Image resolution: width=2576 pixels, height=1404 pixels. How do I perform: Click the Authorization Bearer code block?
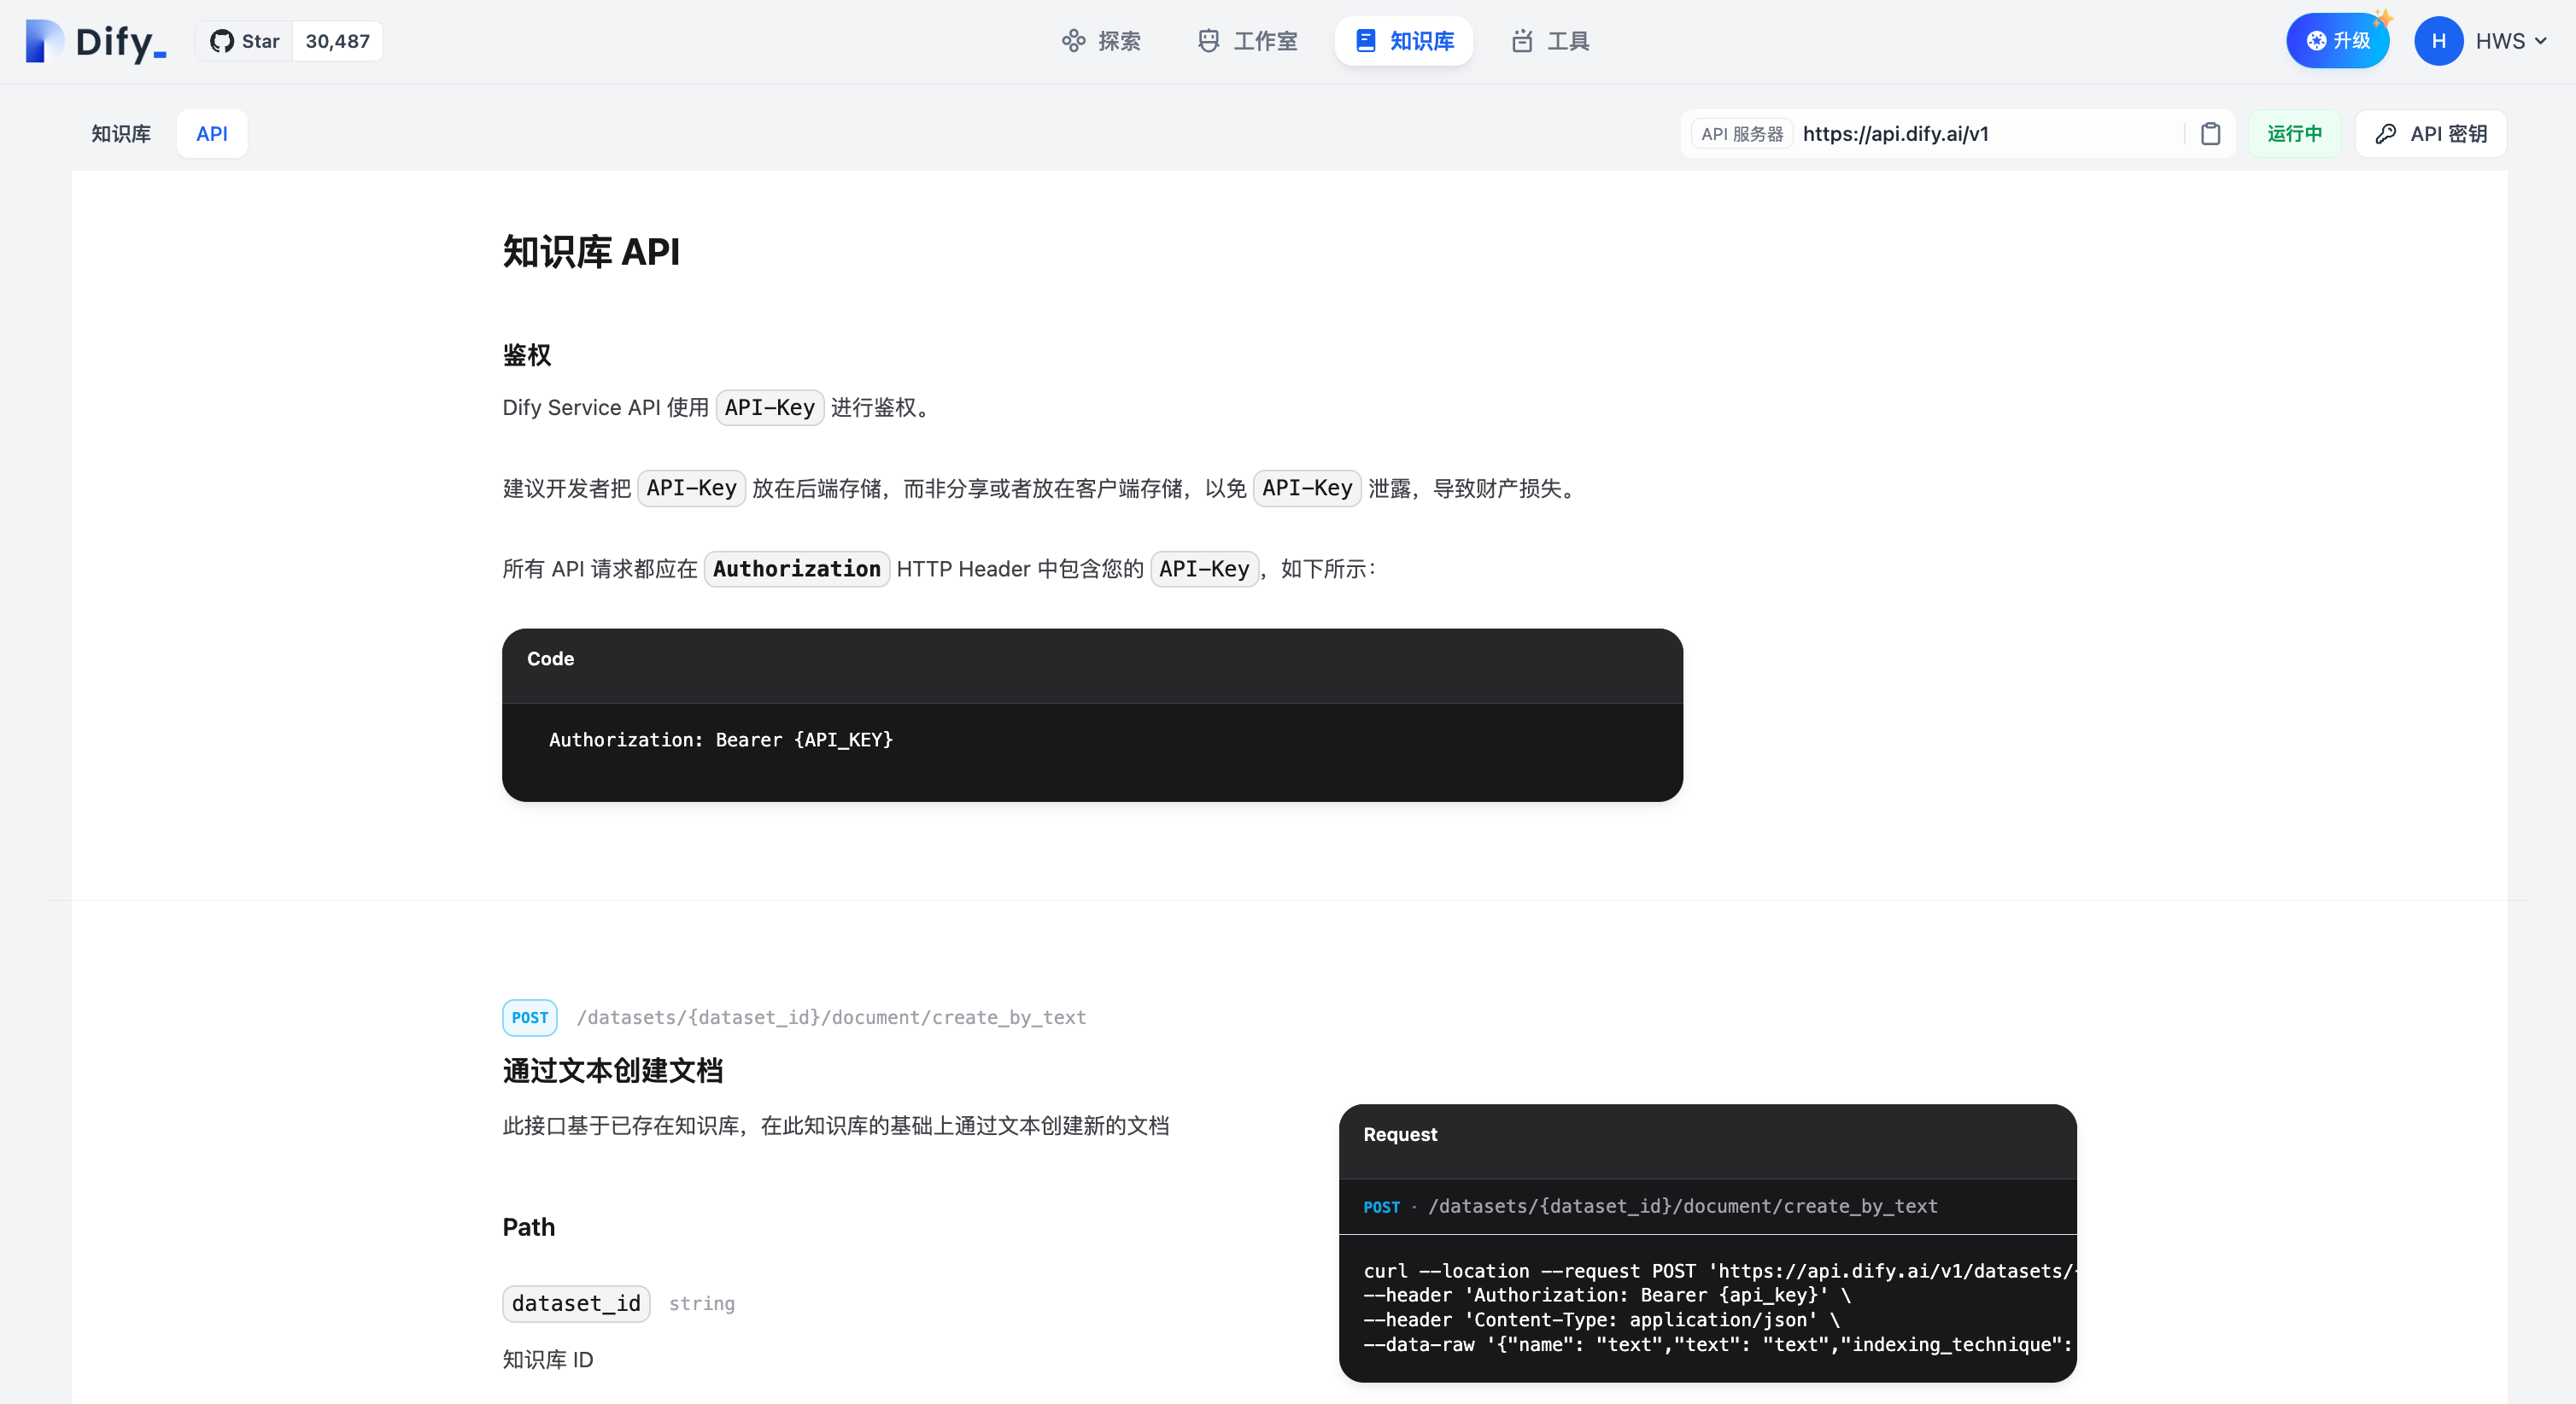[x=1092, y=715]
